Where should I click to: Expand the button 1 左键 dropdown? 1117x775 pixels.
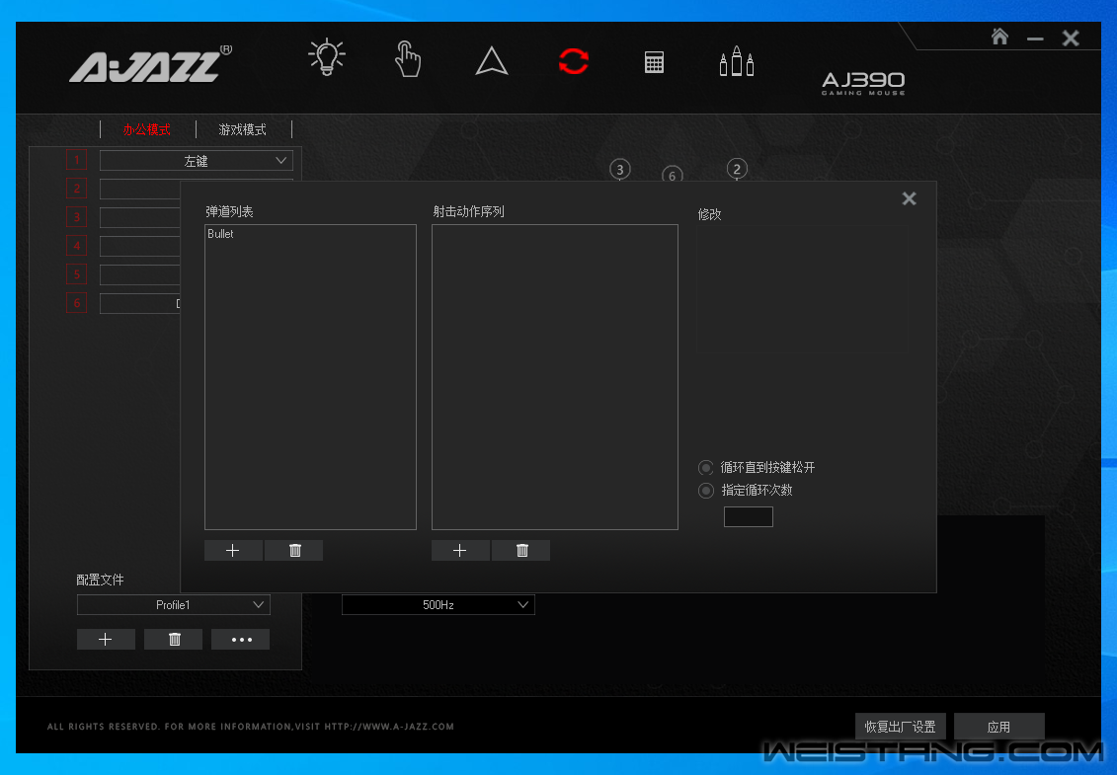click(196, 161)
